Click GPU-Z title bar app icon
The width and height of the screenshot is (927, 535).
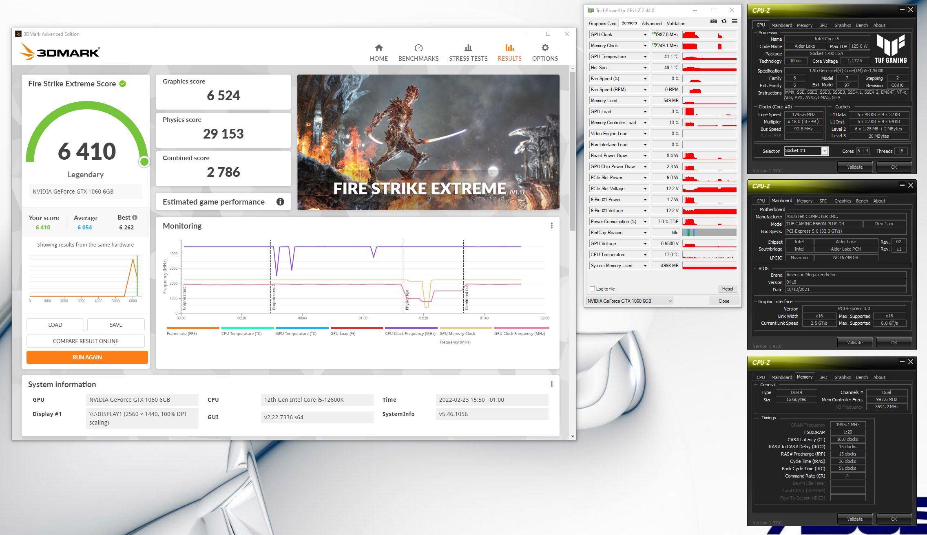tap(591, 11)
